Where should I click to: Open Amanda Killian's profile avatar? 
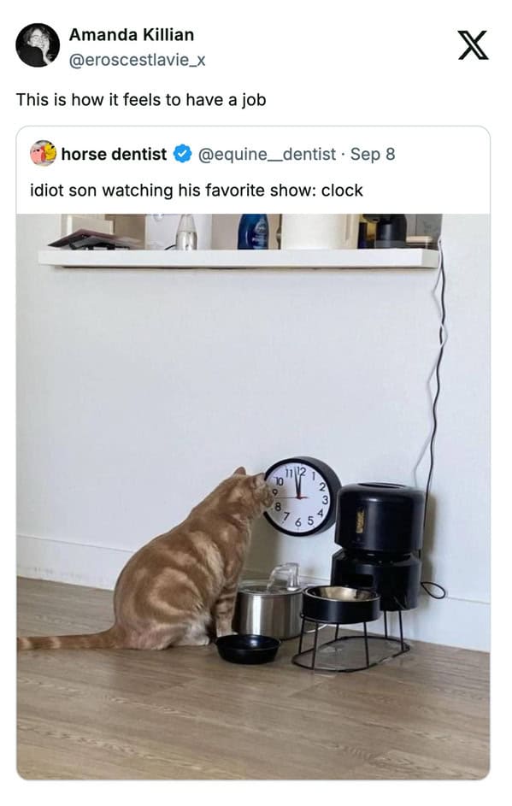(38, 45)
